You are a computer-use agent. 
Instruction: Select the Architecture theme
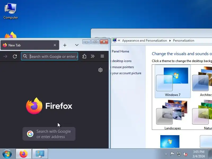coord(202,81)
